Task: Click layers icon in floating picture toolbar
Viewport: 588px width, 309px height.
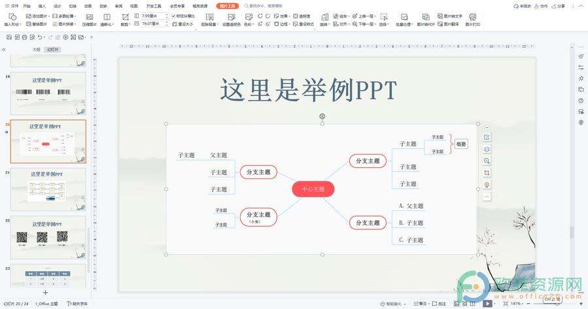Action: tap(487, 149)
